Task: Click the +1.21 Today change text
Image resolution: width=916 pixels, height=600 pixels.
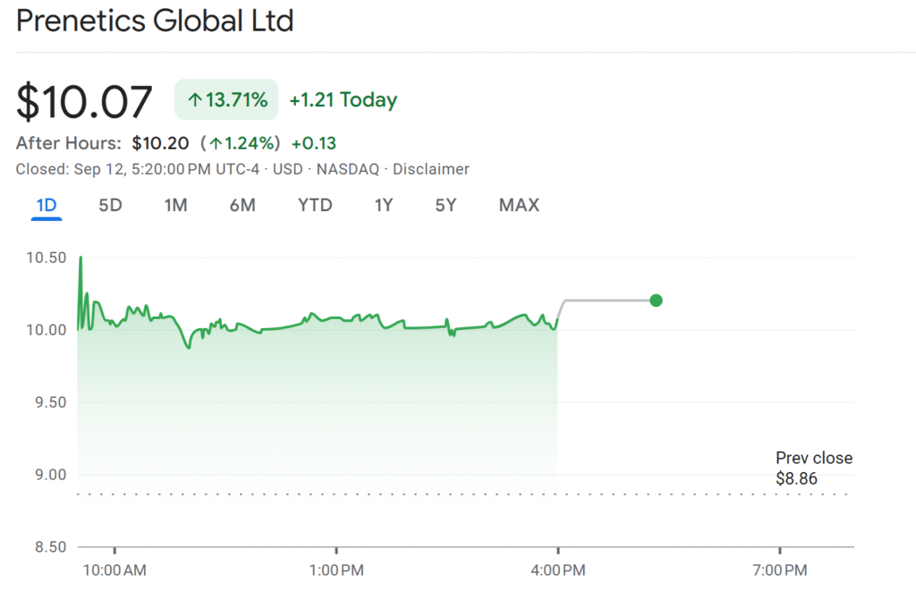Action: (x=343, y=100)
